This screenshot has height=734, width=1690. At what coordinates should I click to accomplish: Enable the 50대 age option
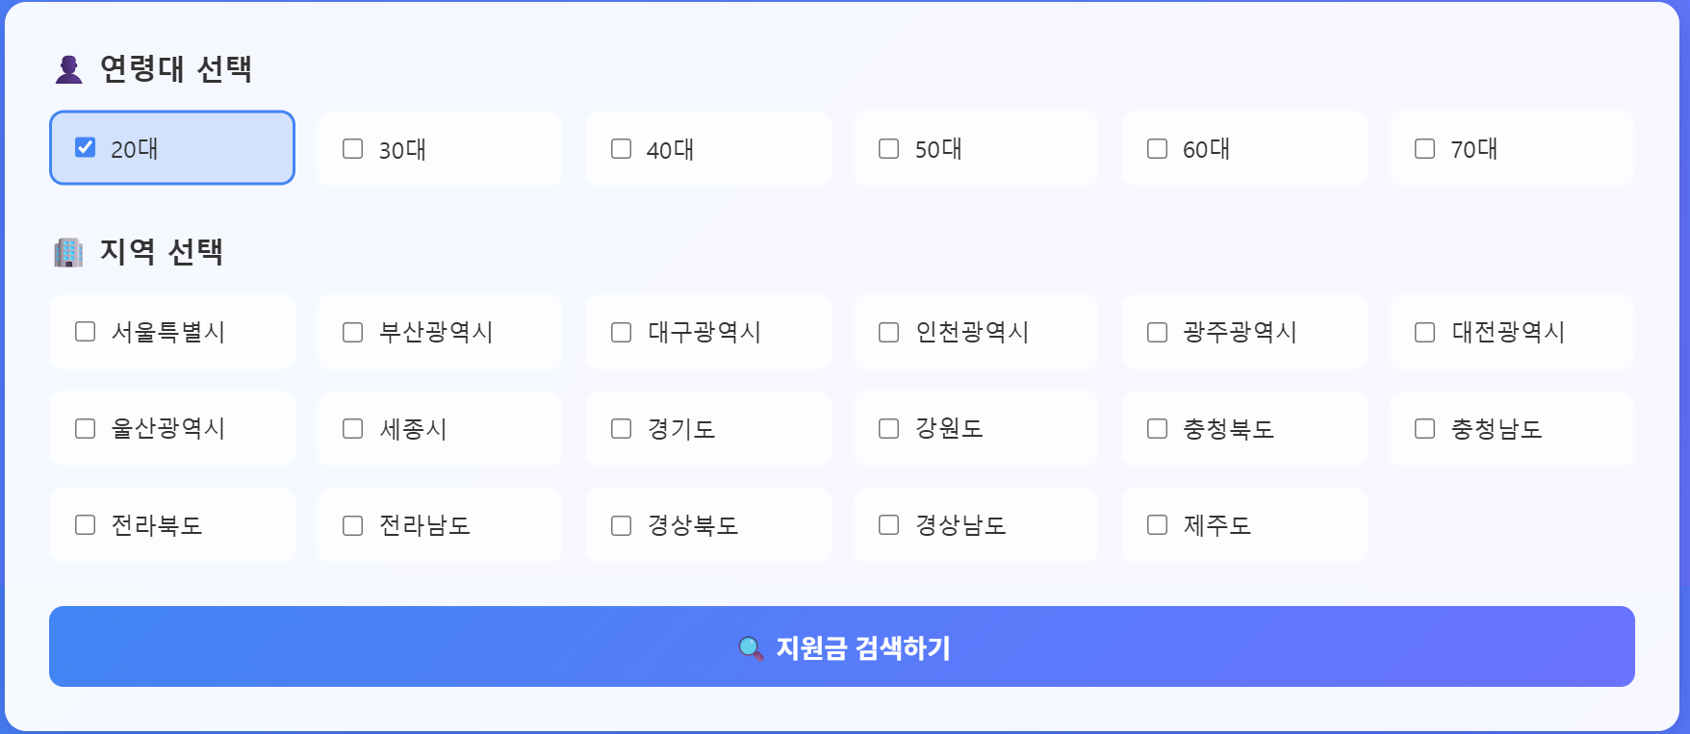pyautogui.click(x=888, y=149)
